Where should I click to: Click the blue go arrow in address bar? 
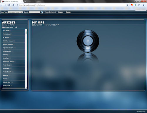[x=128, y=5]
